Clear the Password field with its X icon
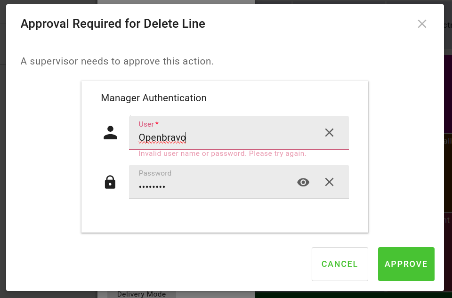This screenshot has width=452, height=298. pos(329,182)
